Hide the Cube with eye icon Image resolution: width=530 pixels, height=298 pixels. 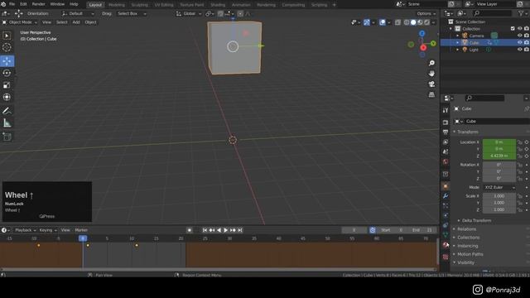click(520, 42)
